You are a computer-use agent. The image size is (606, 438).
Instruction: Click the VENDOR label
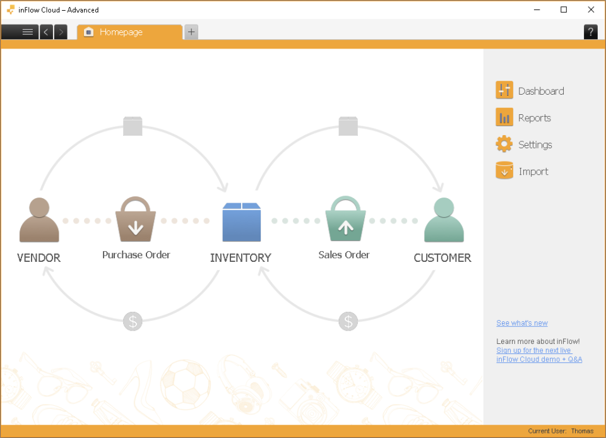pos(39,257)
